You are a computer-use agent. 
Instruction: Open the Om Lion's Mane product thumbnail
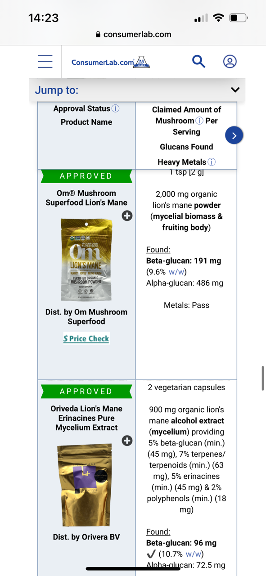[x=86, y=260]
